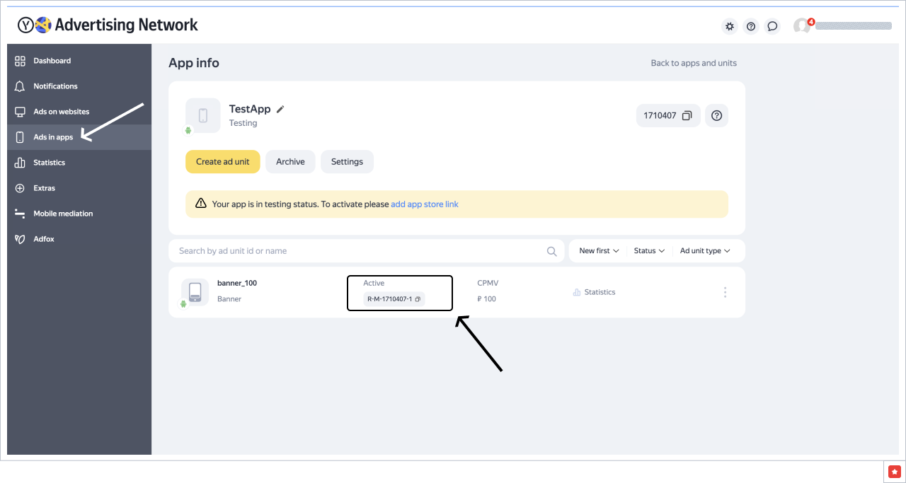Screen dimensions: 906x483
Task: Open the help icon in top header
Action: pos(751,26)
